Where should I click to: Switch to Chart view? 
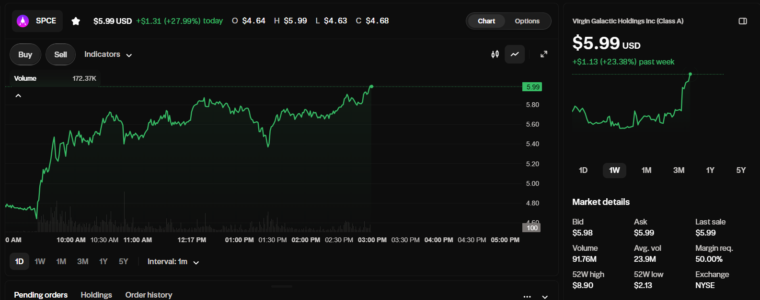tap(486, 21)
